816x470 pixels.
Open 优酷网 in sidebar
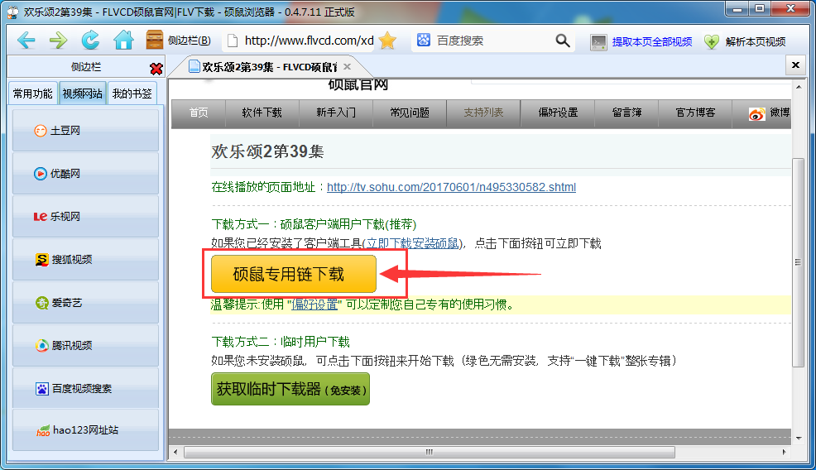click(x=85, y=173)
